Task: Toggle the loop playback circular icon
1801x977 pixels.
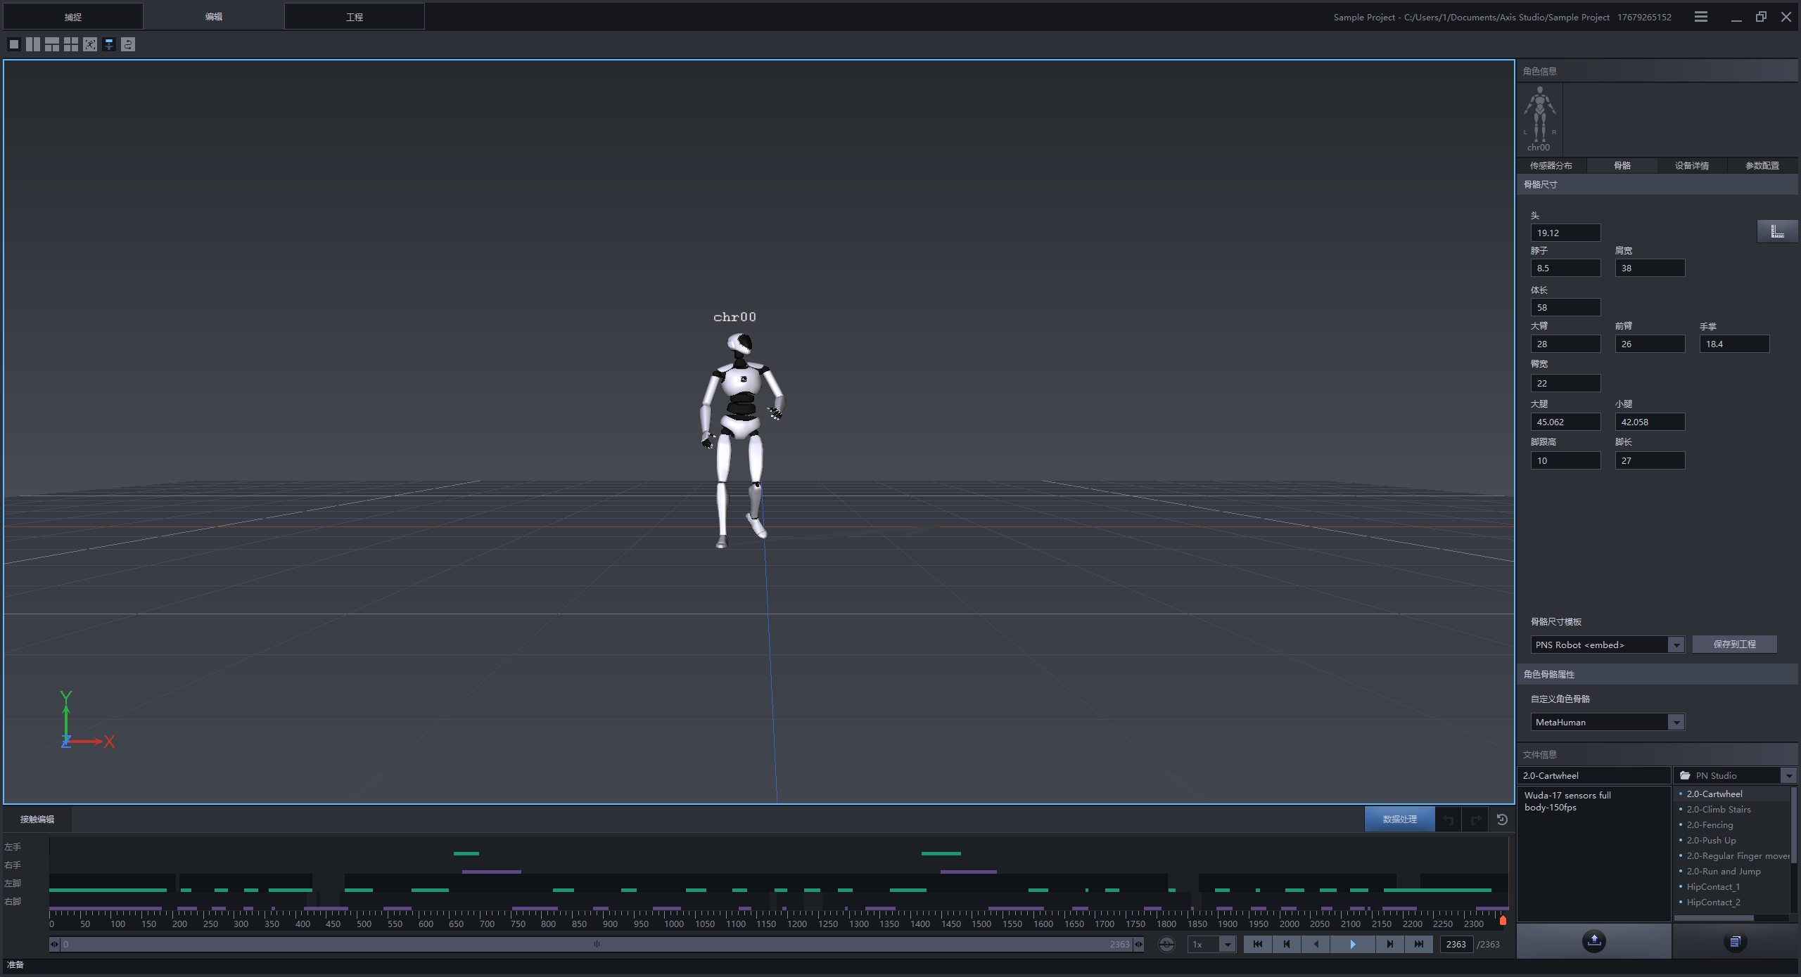Action: pos(1166,944)
